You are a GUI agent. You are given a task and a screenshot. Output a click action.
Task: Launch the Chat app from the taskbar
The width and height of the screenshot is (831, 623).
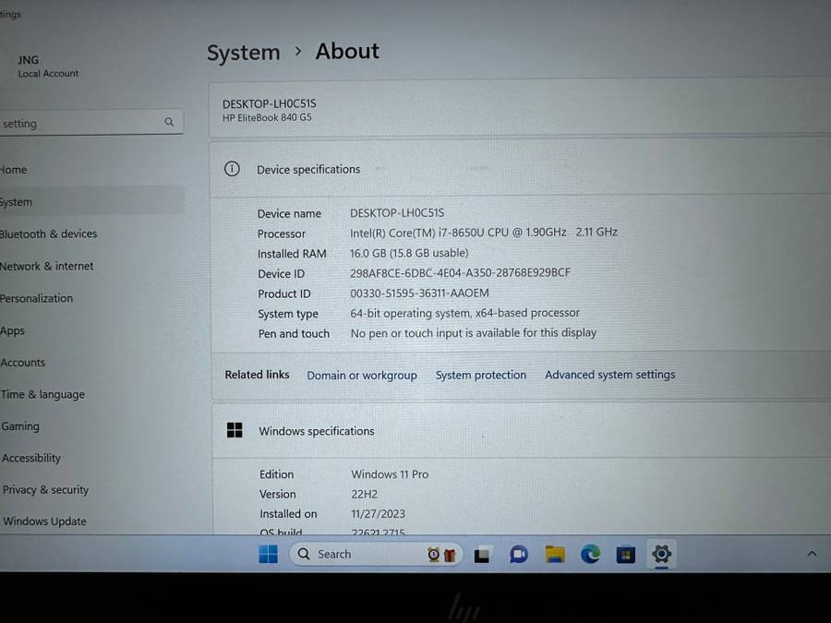[x=518, y=554]
